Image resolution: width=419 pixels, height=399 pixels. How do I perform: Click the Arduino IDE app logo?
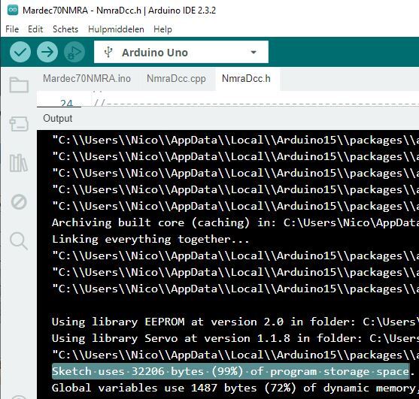[x=13, y=10]
